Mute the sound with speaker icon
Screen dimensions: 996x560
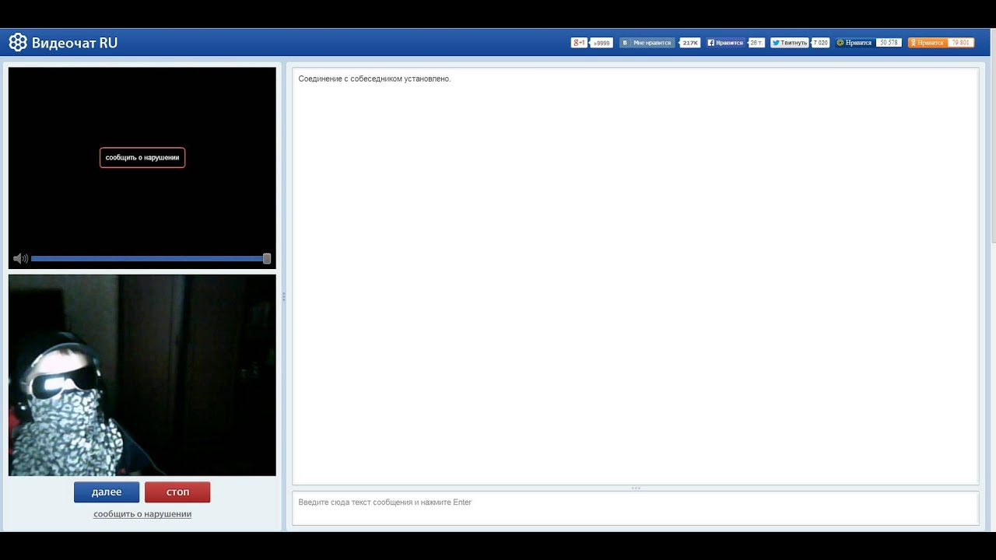(x=20, y=259)
